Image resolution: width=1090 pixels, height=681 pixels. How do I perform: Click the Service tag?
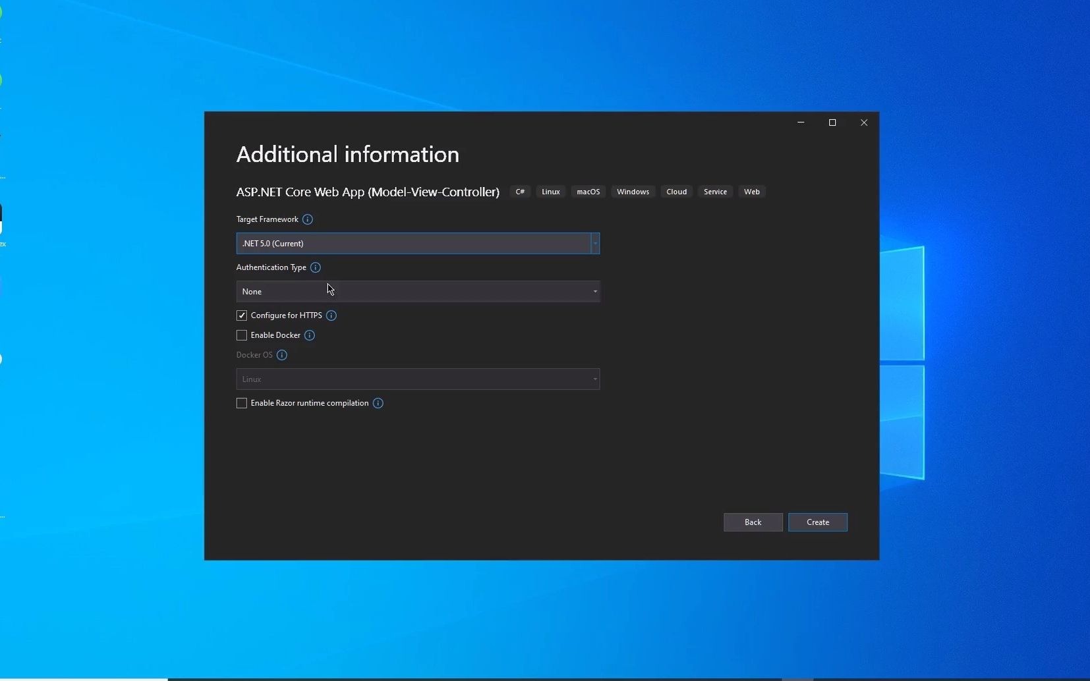pyautogui.click(x=715, y=192)
